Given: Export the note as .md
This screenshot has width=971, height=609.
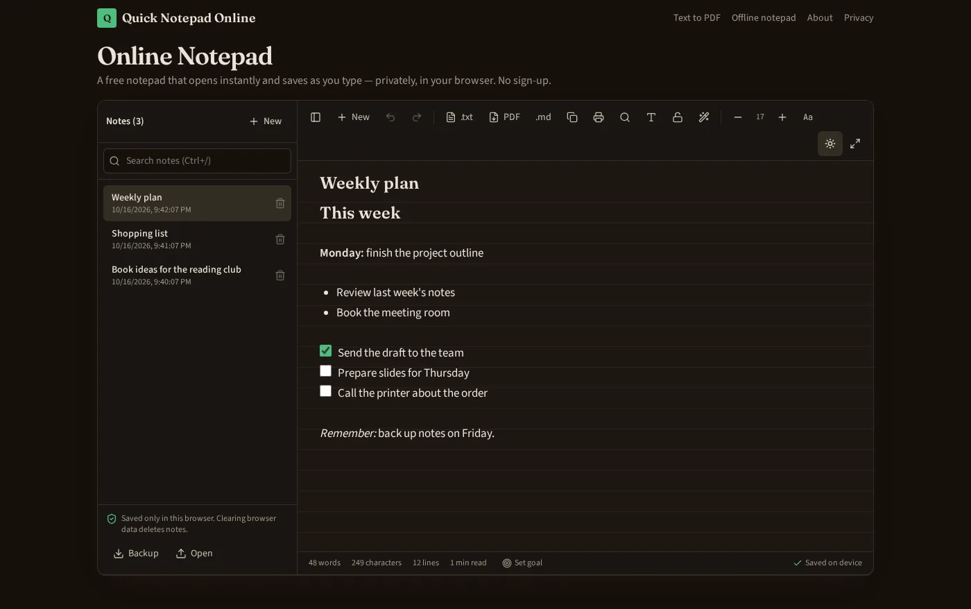Looking at the screenshot, I should (x=543, y=117).
